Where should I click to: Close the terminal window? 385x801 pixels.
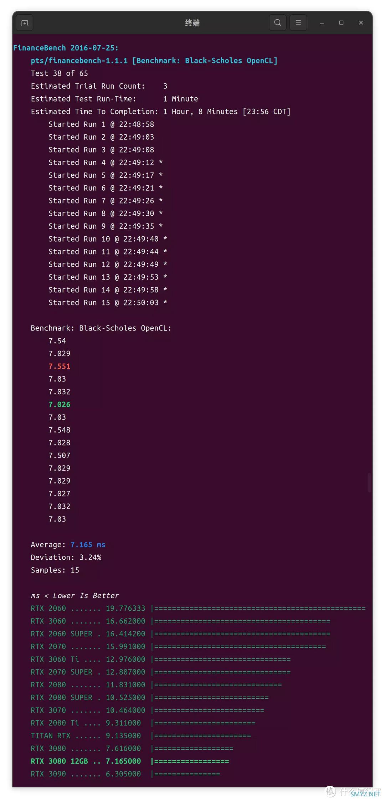[361, 23]
